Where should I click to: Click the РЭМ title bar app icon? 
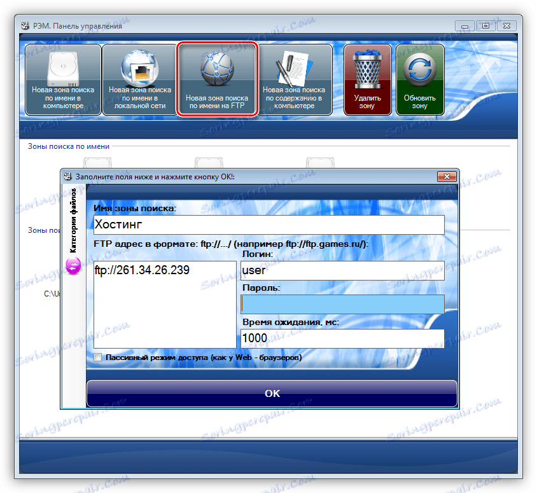point(25,25)
